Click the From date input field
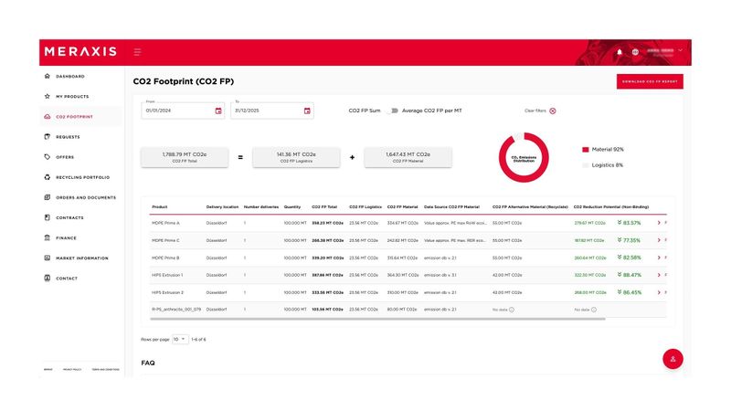Screen dimensions: 731x411 pos(177,111)
